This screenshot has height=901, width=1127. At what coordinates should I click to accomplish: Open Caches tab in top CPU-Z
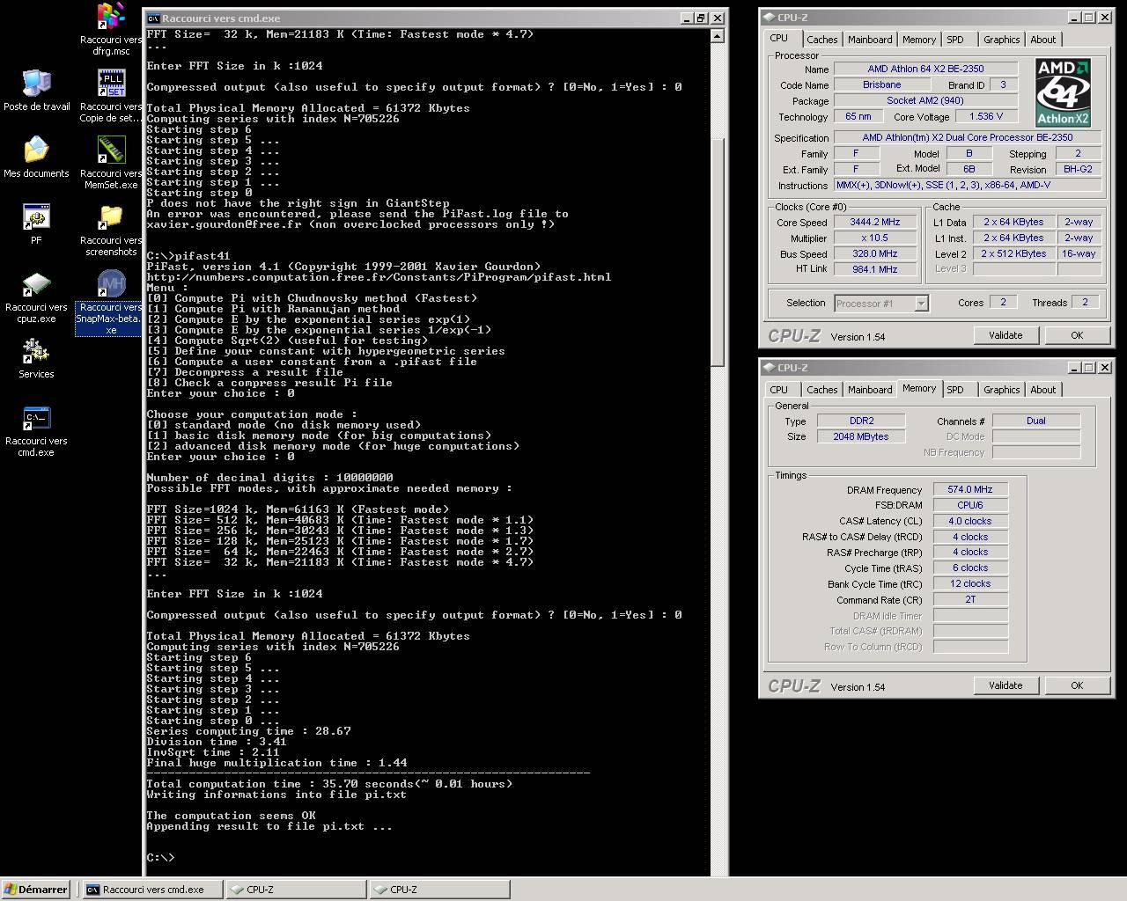821,40
